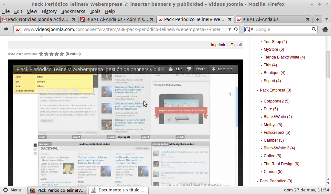This screenshot has height=194, width=331.
Task: Open the Clarion (5) category link
Action: pos(273,172)
